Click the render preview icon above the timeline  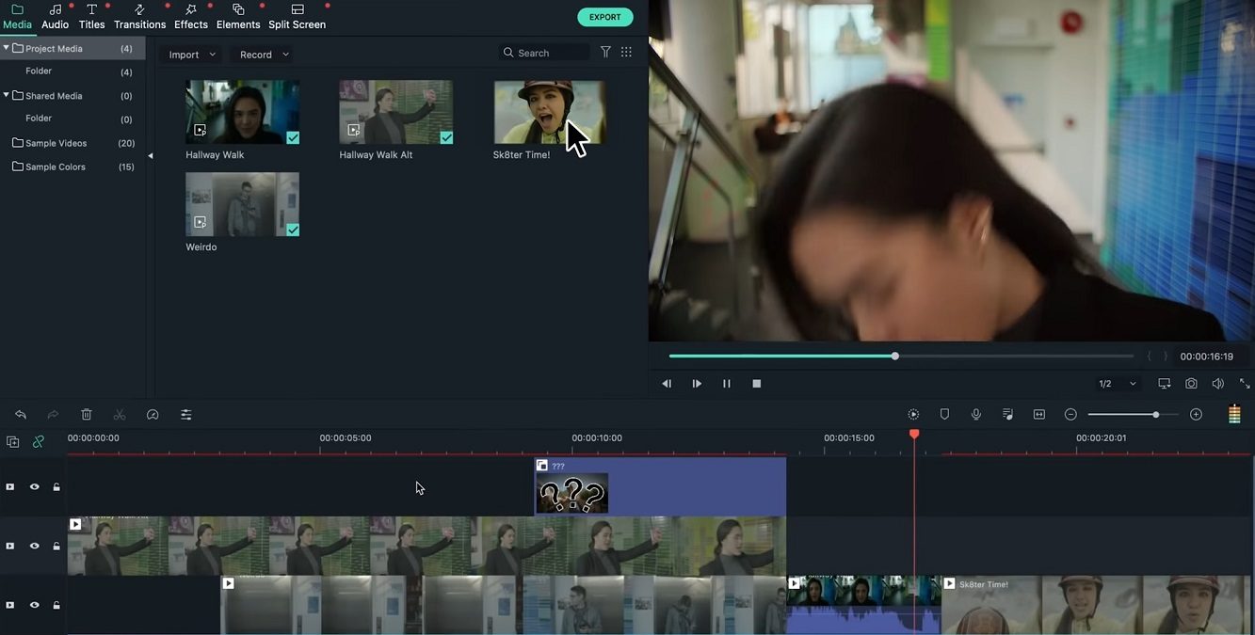[912, 414]
